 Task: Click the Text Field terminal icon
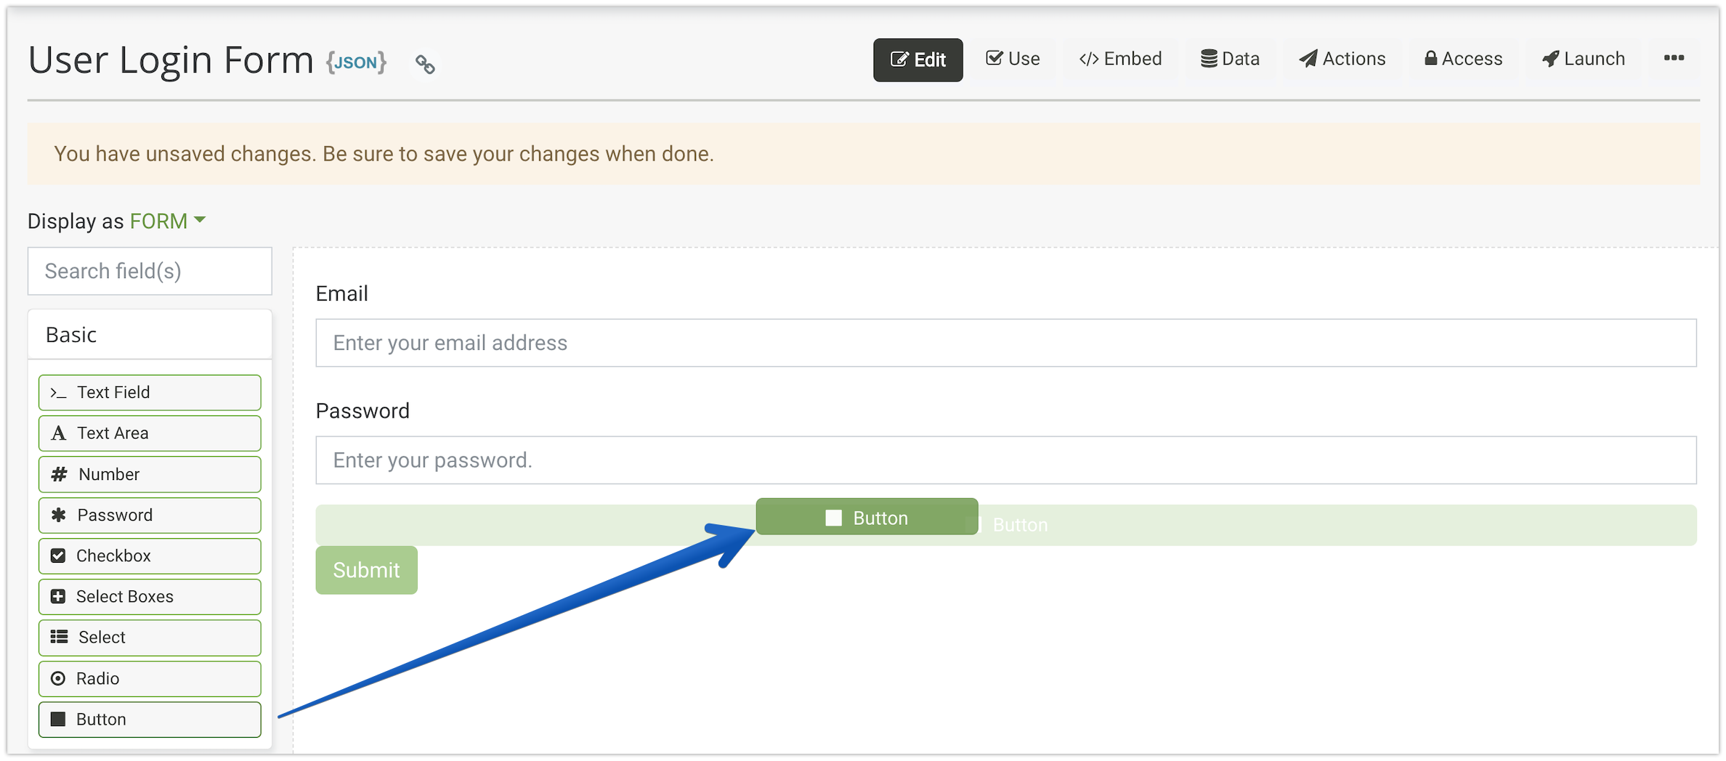(x=58, y=393)
